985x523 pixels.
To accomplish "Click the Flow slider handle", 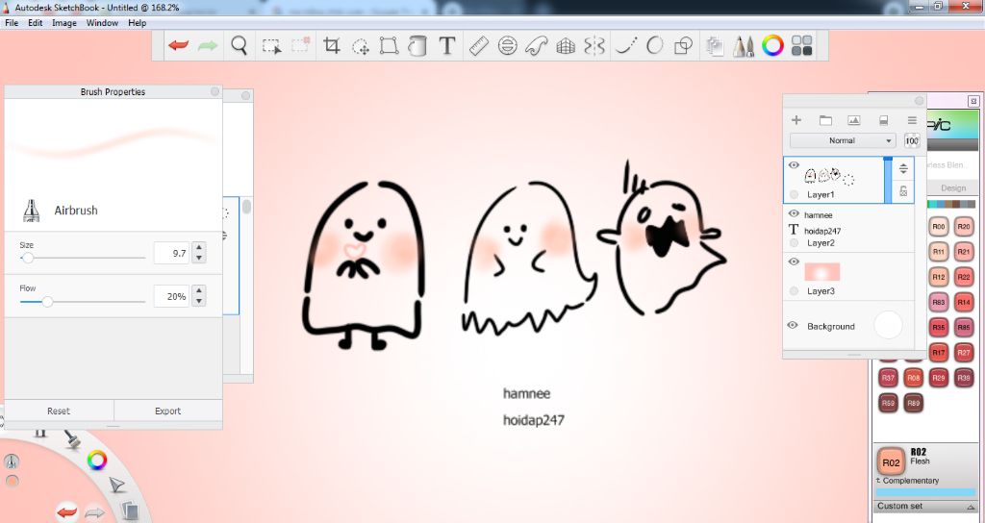I will [47, 301].
